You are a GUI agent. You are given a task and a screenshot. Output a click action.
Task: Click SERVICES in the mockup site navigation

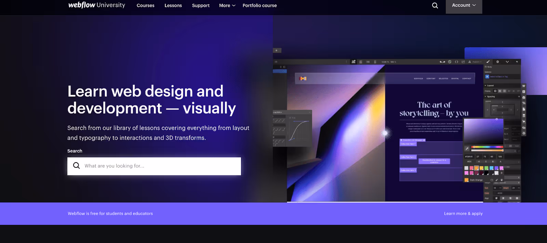[418, 78]
